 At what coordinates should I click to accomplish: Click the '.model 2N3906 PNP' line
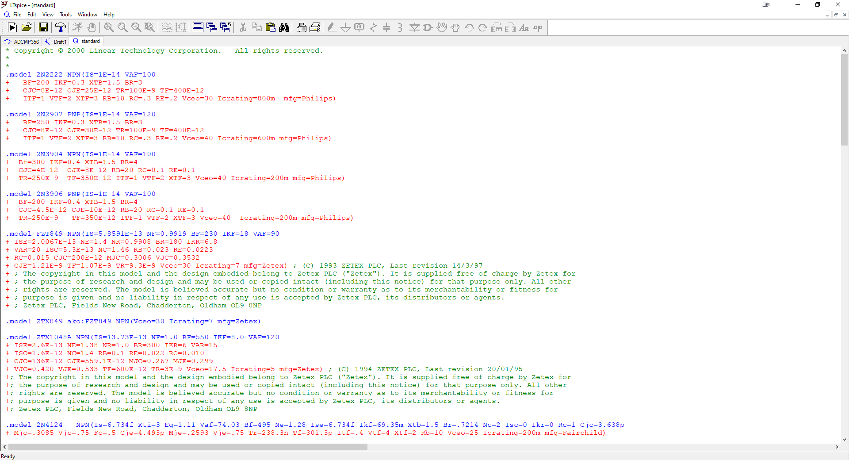coord(80,194)
